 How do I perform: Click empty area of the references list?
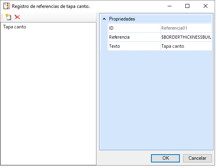[49, 97]
